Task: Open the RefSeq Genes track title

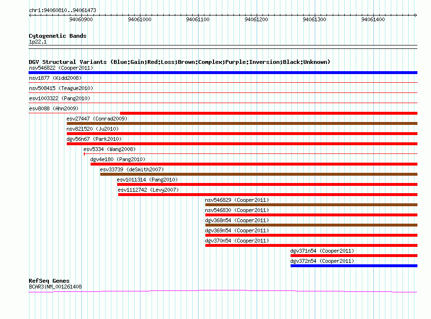Action: coord(49,281)
